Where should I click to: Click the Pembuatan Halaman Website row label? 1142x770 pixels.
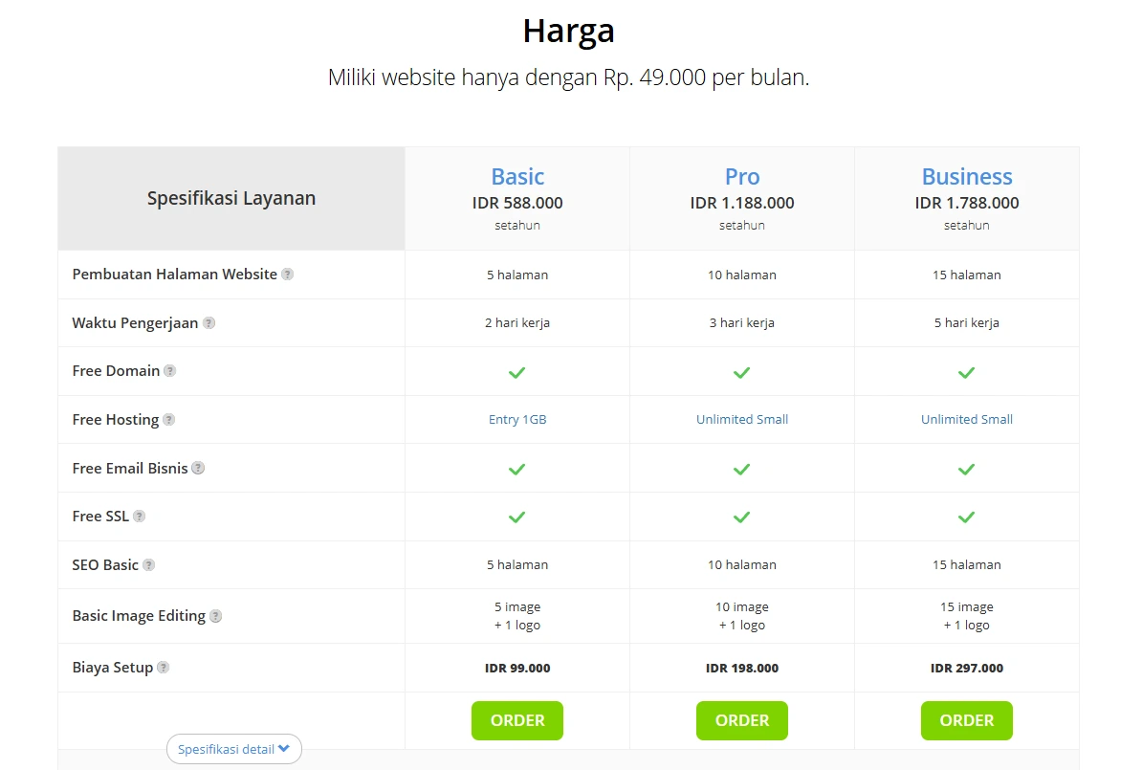click(x=174, y=275)
